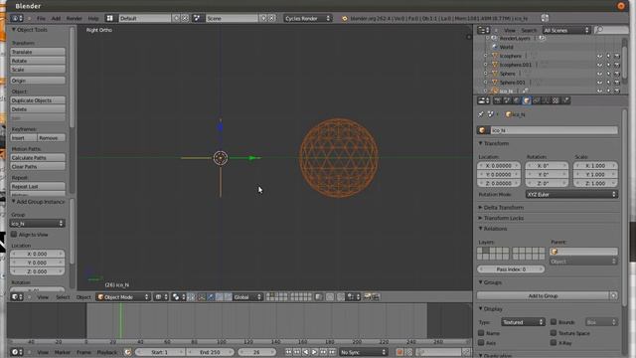Open the Add menu in info header

click(x=56, y=18)
